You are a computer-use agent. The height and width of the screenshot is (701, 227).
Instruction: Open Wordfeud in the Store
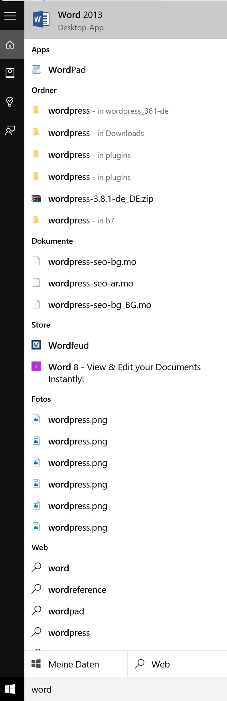click(126, 346)
